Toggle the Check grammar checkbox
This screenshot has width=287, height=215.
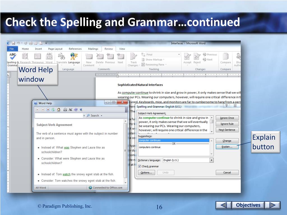tap(140, 166)
